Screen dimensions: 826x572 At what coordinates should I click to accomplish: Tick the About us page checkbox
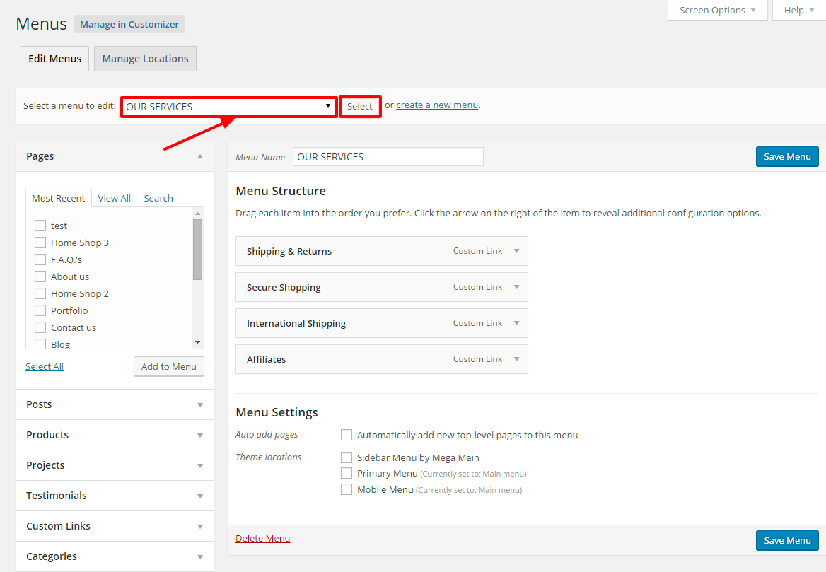point(40,276)
